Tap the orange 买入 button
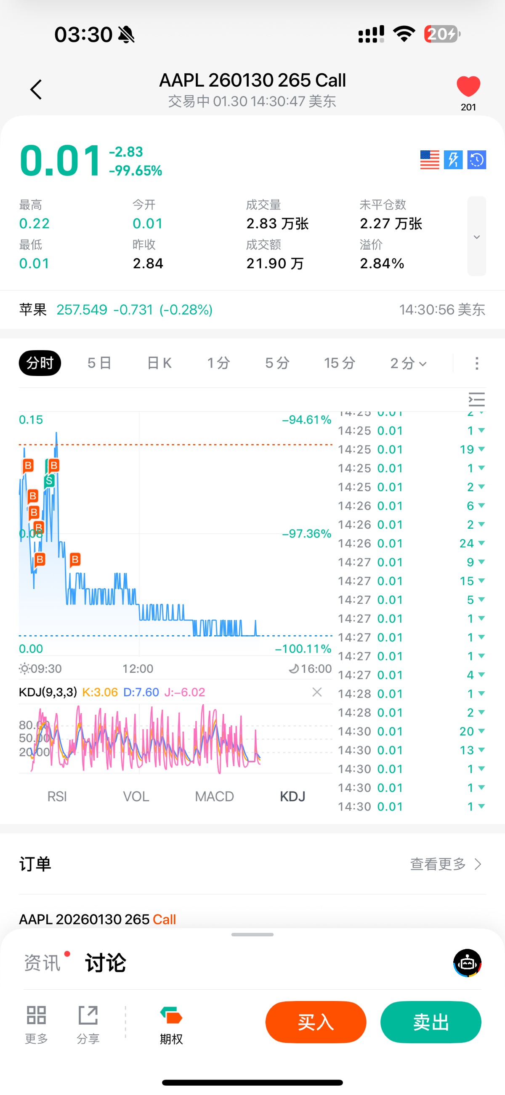Screen dimensions: 505x1095 pos(316,1022)
